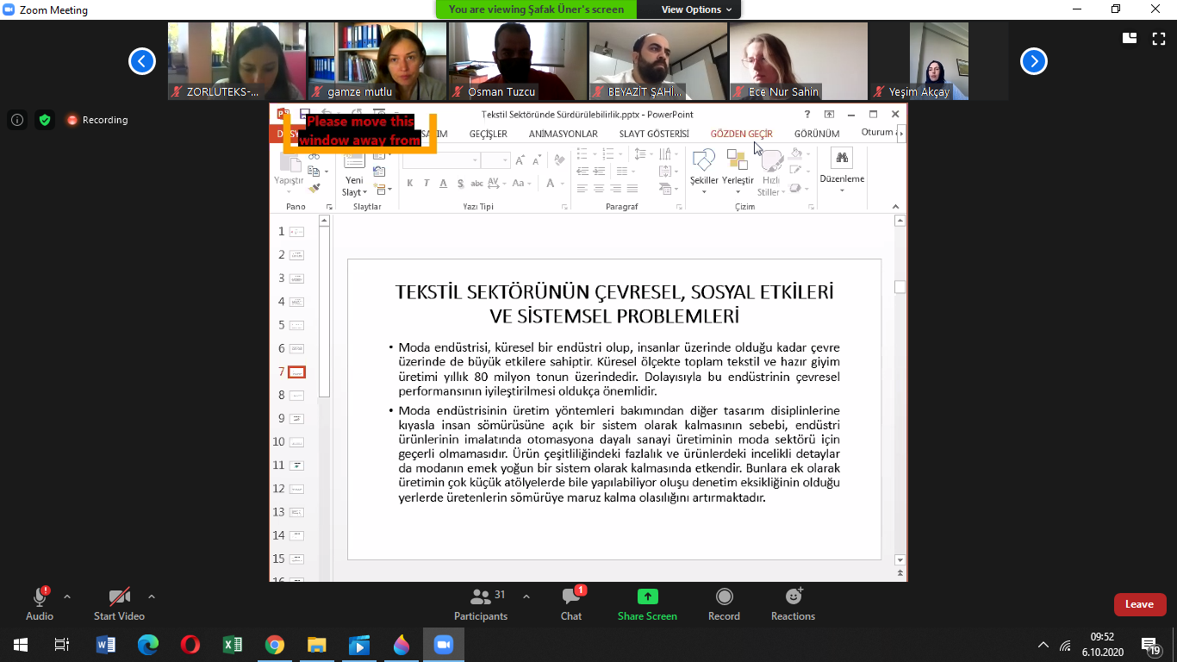Open the font name combo box

coord(440,160)
